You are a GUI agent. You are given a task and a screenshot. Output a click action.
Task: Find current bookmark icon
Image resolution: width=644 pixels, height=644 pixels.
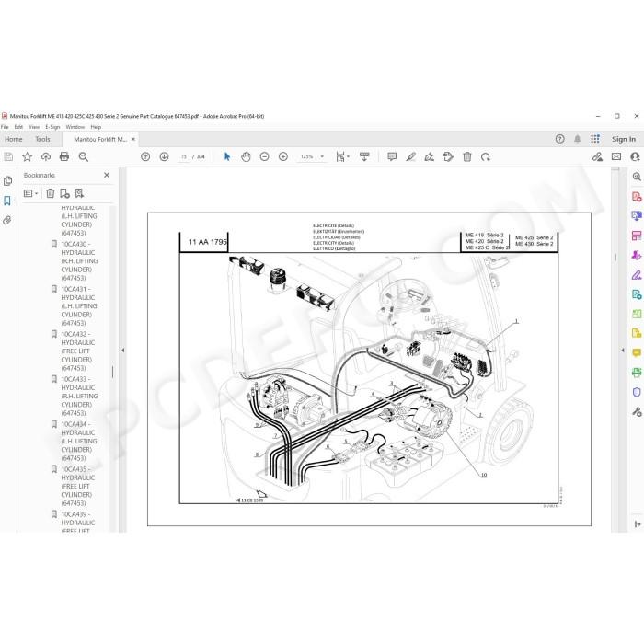point(79,193)
